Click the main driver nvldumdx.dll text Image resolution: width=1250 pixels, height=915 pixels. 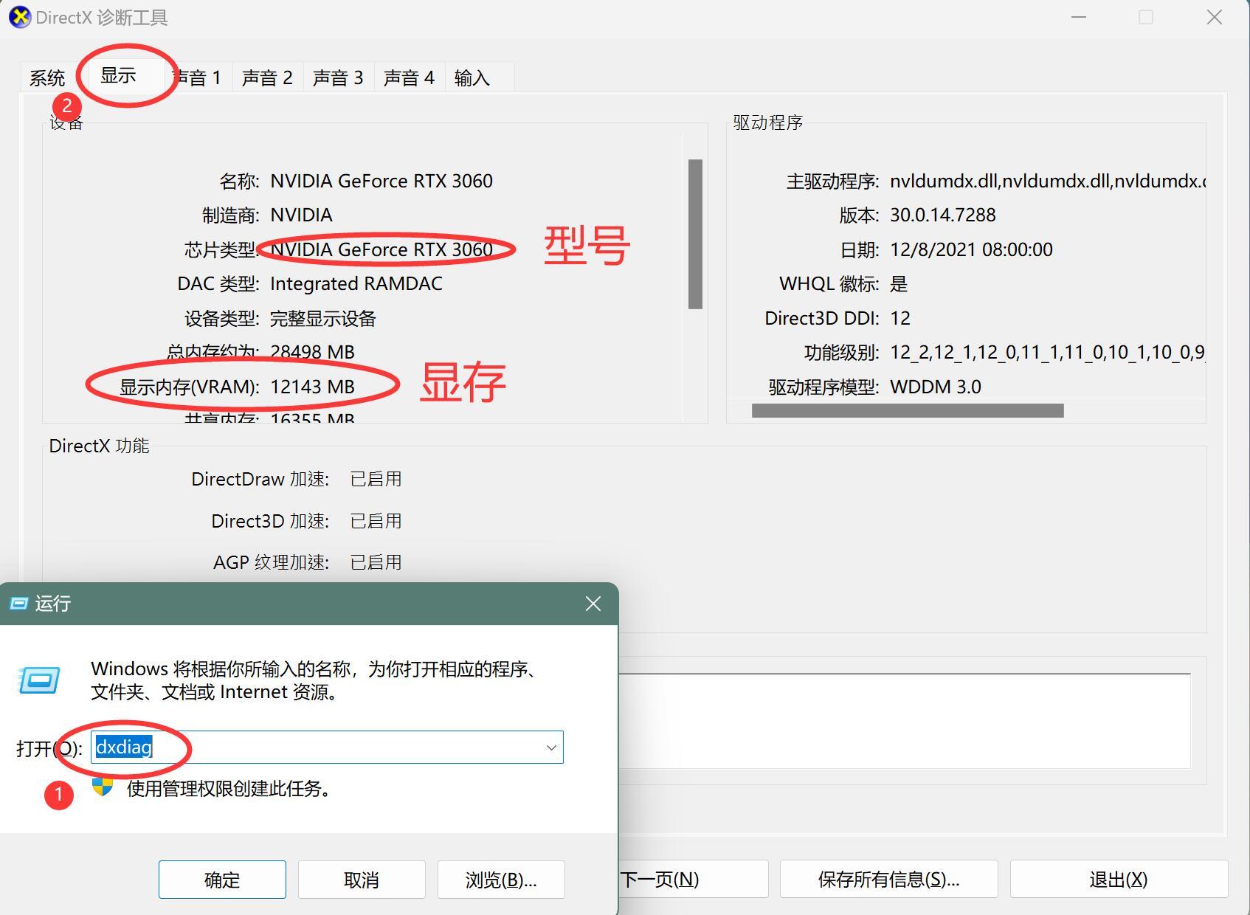1048,181
